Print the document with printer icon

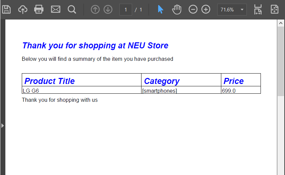39,9
